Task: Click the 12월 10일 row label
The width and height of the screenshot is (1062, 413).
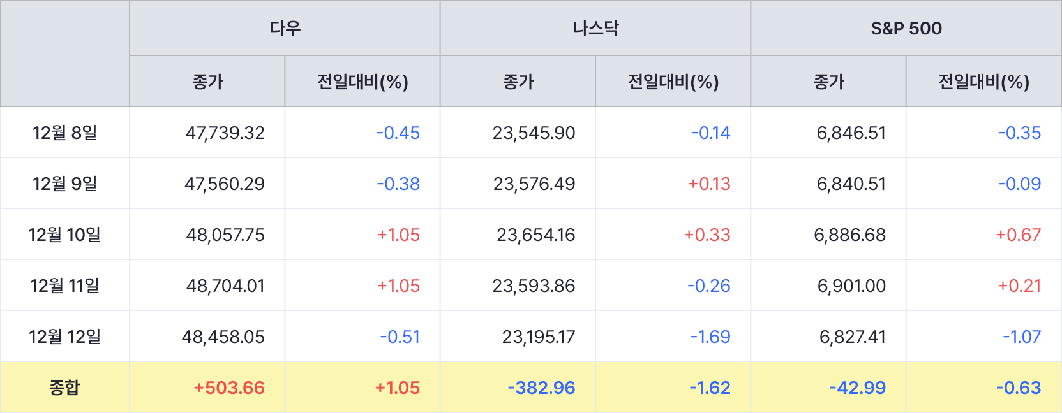Action: click(64, 235)
